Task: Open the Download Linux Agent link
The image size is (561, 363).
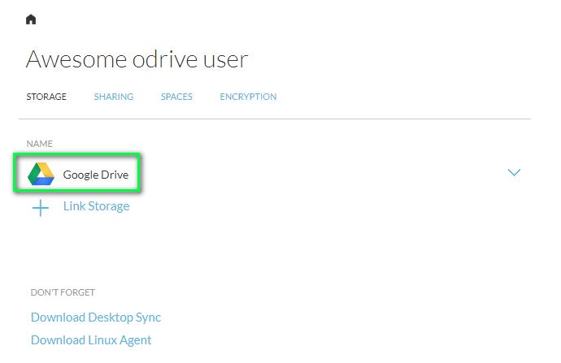Action: point(91,340)
